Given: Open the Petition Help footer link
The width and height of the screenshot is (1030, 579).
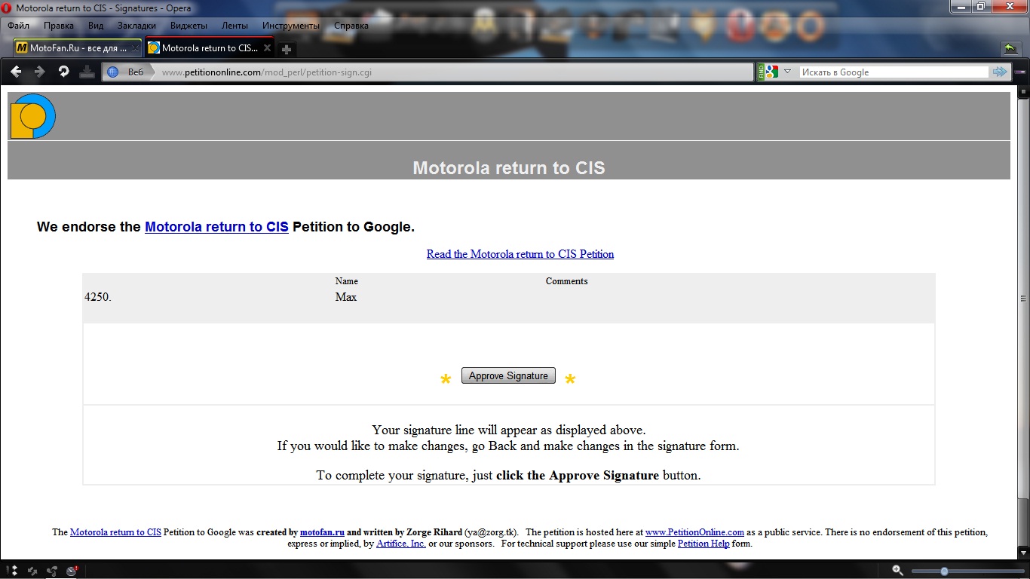Looking at the screenshot, I should 704,544.
